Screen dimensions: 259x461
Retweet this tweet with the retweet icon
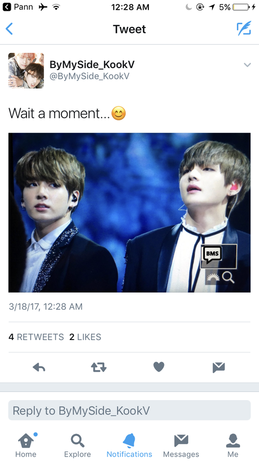click(x=99, y=367)
